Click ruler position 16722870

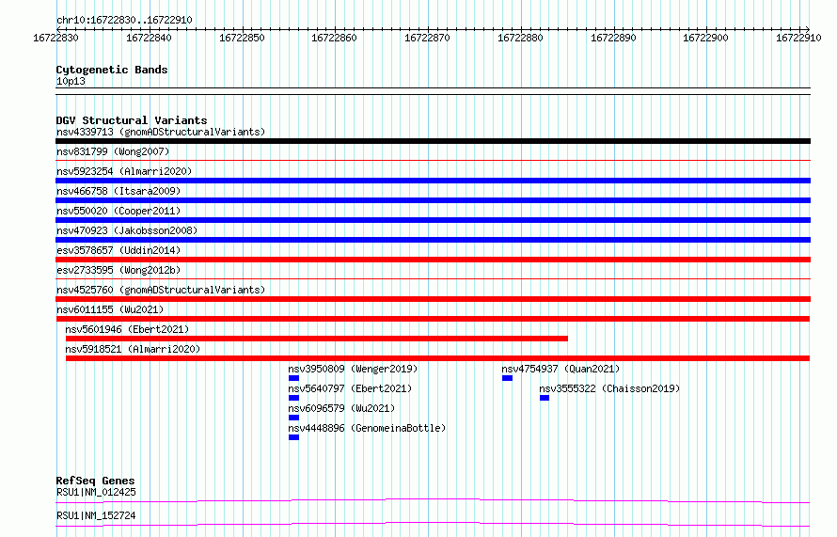(x=427, y=38)
